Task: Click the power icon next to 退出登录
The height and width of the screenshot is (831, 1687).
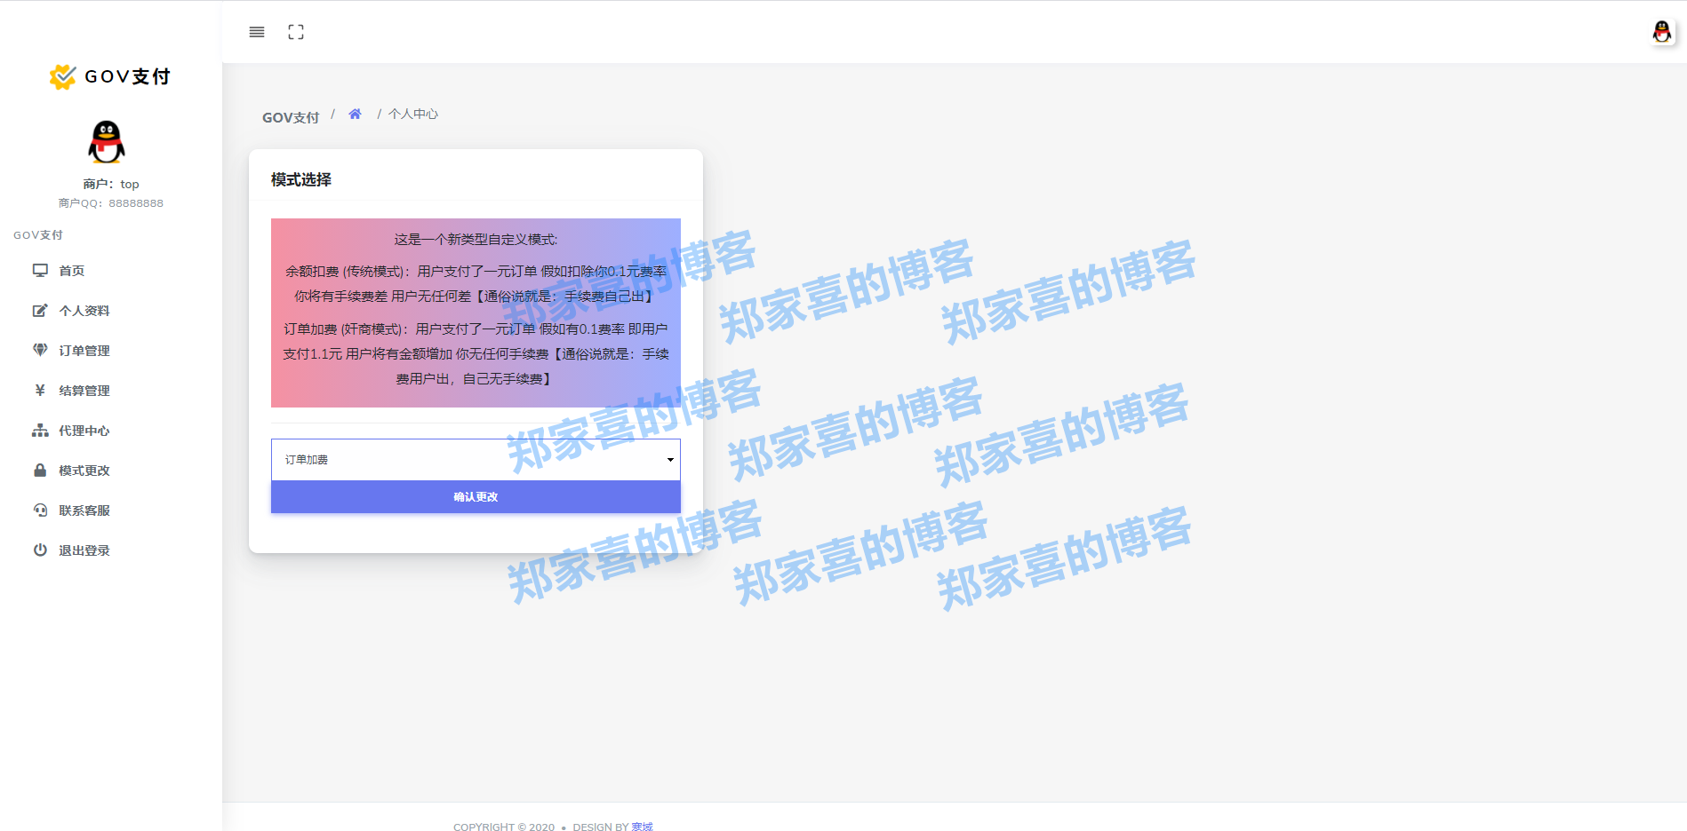Action: [x=40, y=550]
